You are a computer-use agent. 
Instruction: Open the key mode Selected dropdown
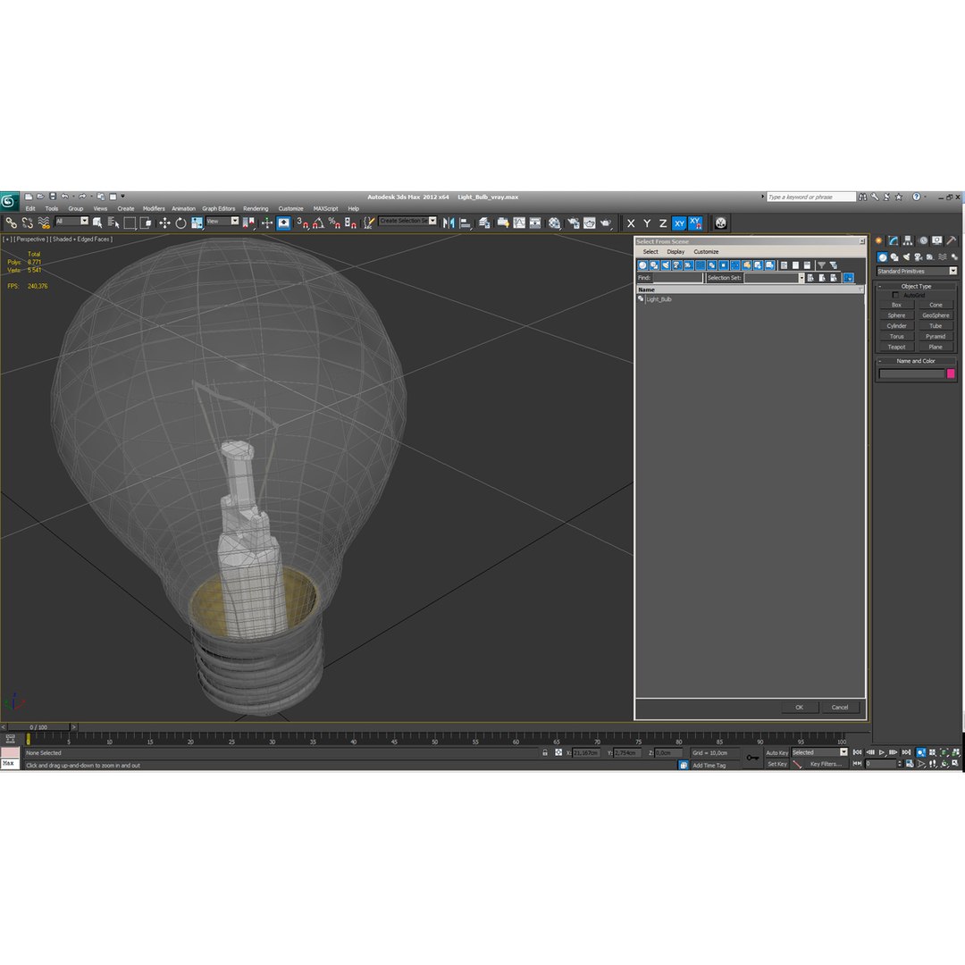click(x=819, y=752)
